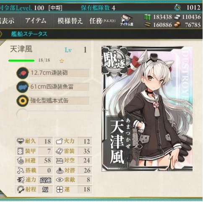Open the アイテム屋 shop icon
Image resolution: width=203 pixels, height=202 pixels.
point(127,20)
